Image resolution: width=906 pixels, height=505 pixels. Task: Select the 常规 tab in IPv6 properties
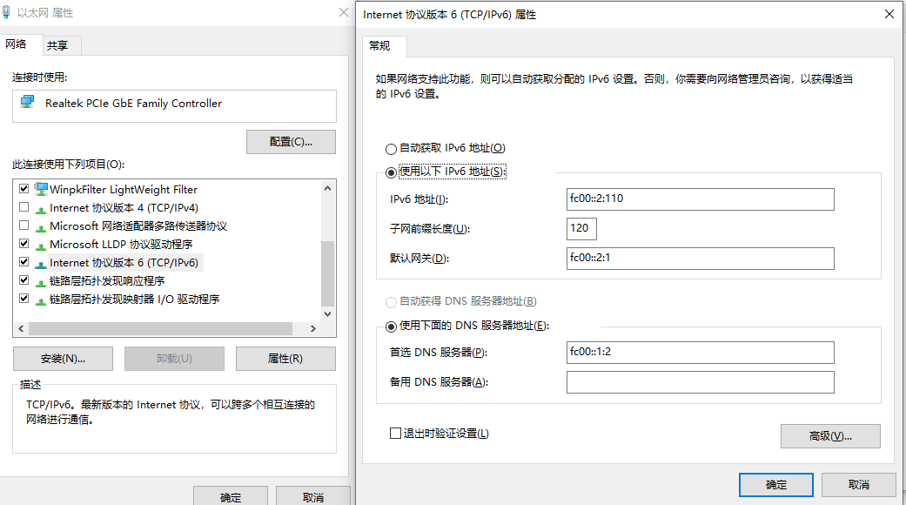pos(379,45)
